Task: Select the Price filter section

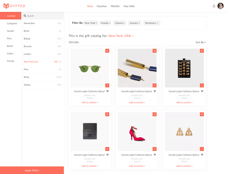Action: pyautogui.click(x=9, y=39)
